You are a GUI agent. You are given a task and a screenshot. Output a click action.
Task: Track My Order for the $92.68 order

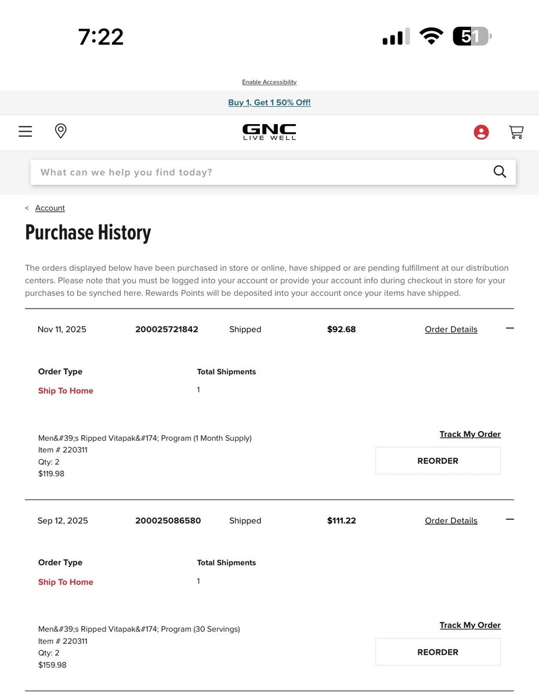point(470,434)
